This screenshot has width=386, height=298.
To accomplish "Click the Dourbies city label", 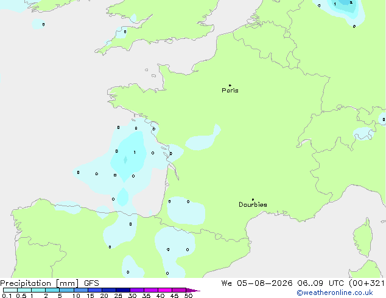I will tap(253, 204).
